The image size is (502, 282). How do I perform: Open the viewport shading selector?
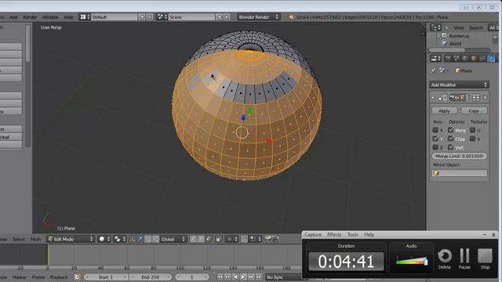104,239
